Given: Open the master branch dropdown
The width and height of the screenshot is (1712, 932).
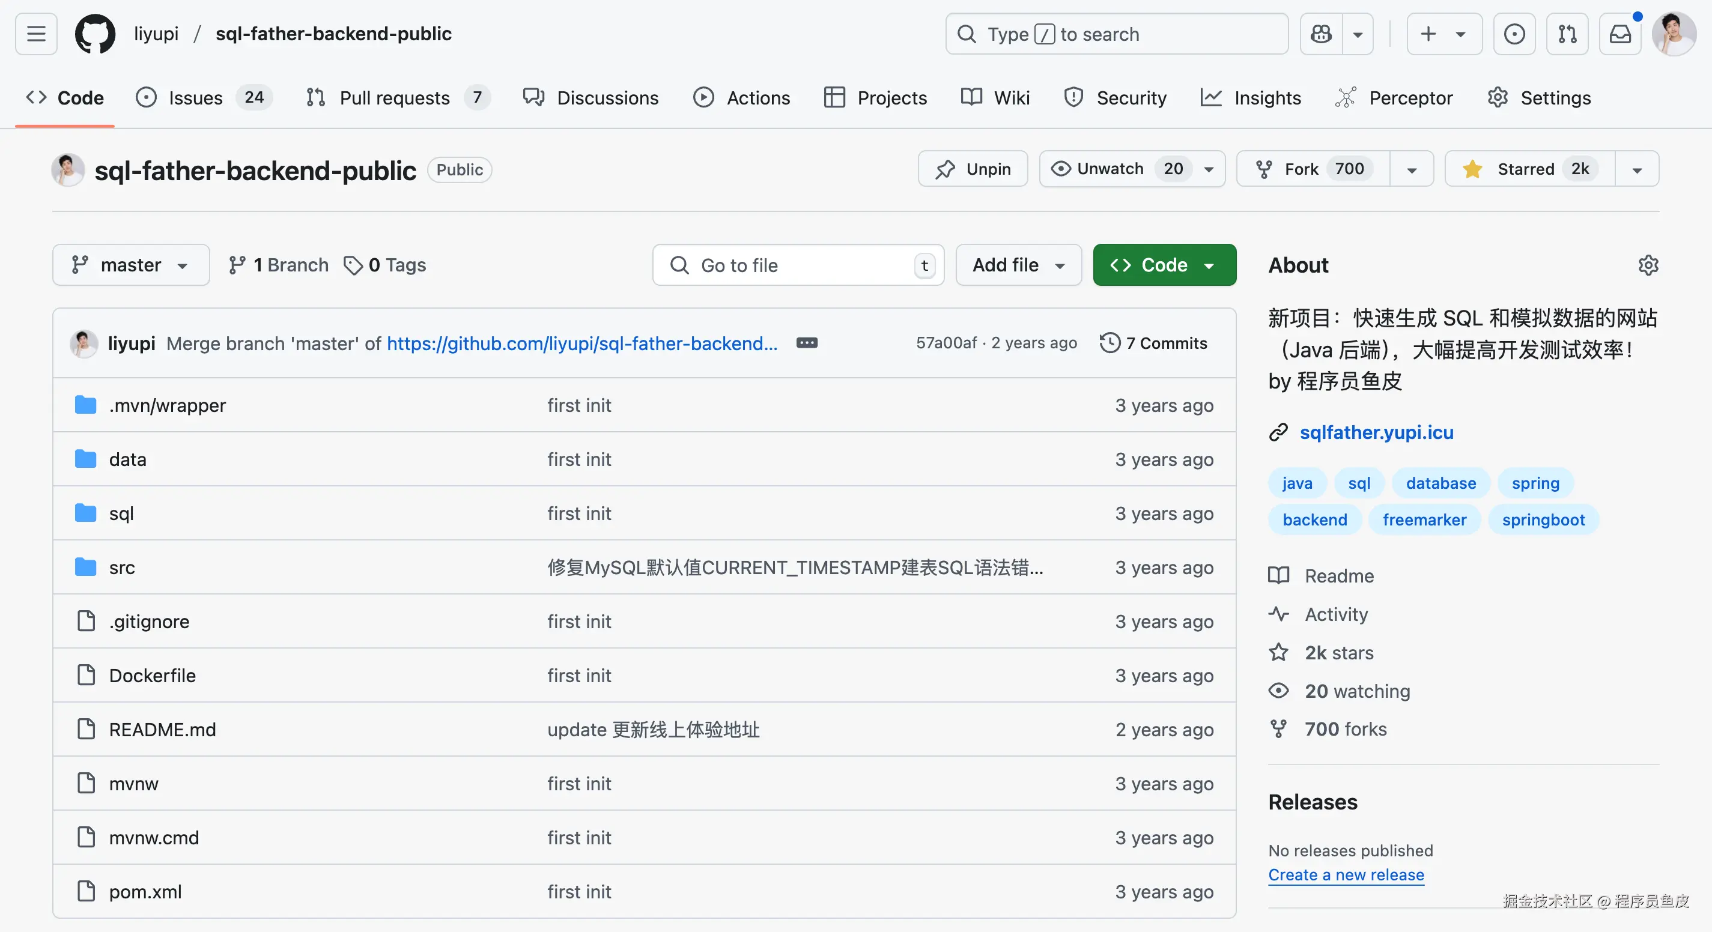Looking at the screenshot, I should pos(131,265).
